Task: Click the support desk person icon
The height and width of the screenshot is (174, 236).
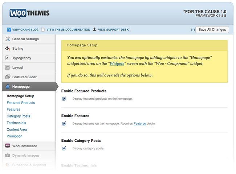Action: coord(94,29)
